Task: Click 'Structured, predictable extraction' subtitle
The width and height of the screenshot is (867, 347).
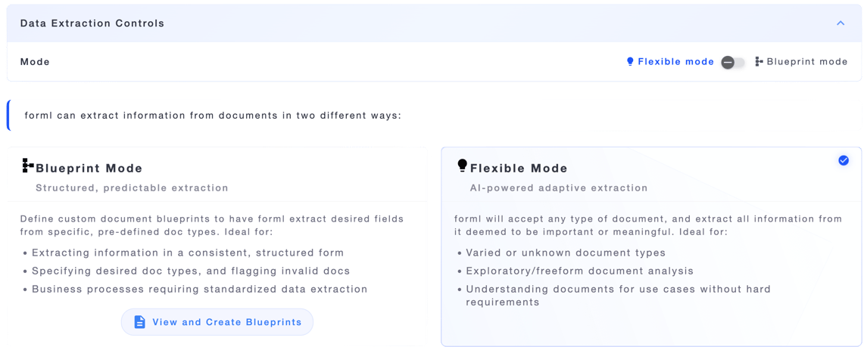Action: point(132,187)
